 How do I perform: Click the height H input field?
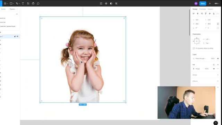click(x=211, y=24)
